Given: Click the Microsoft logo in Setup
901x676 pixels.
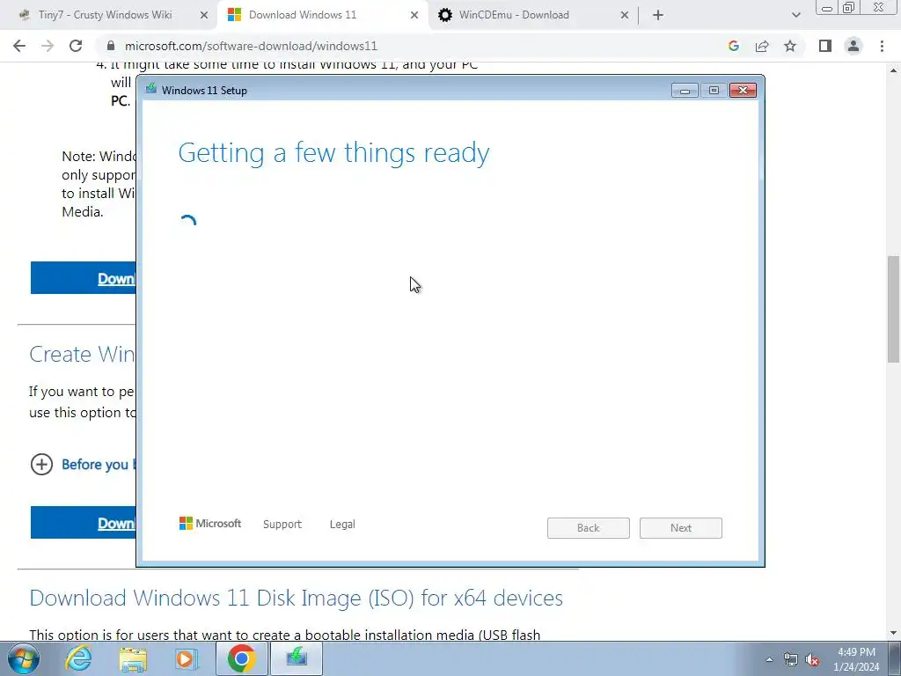Looking at the screenshot, I should [210, 523].
